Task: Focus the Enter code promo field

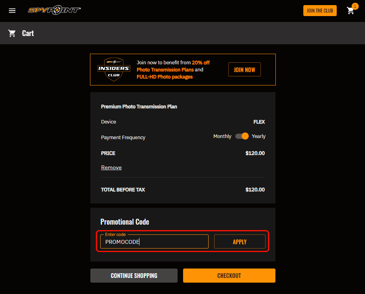Action: click(x=154, y=241)
